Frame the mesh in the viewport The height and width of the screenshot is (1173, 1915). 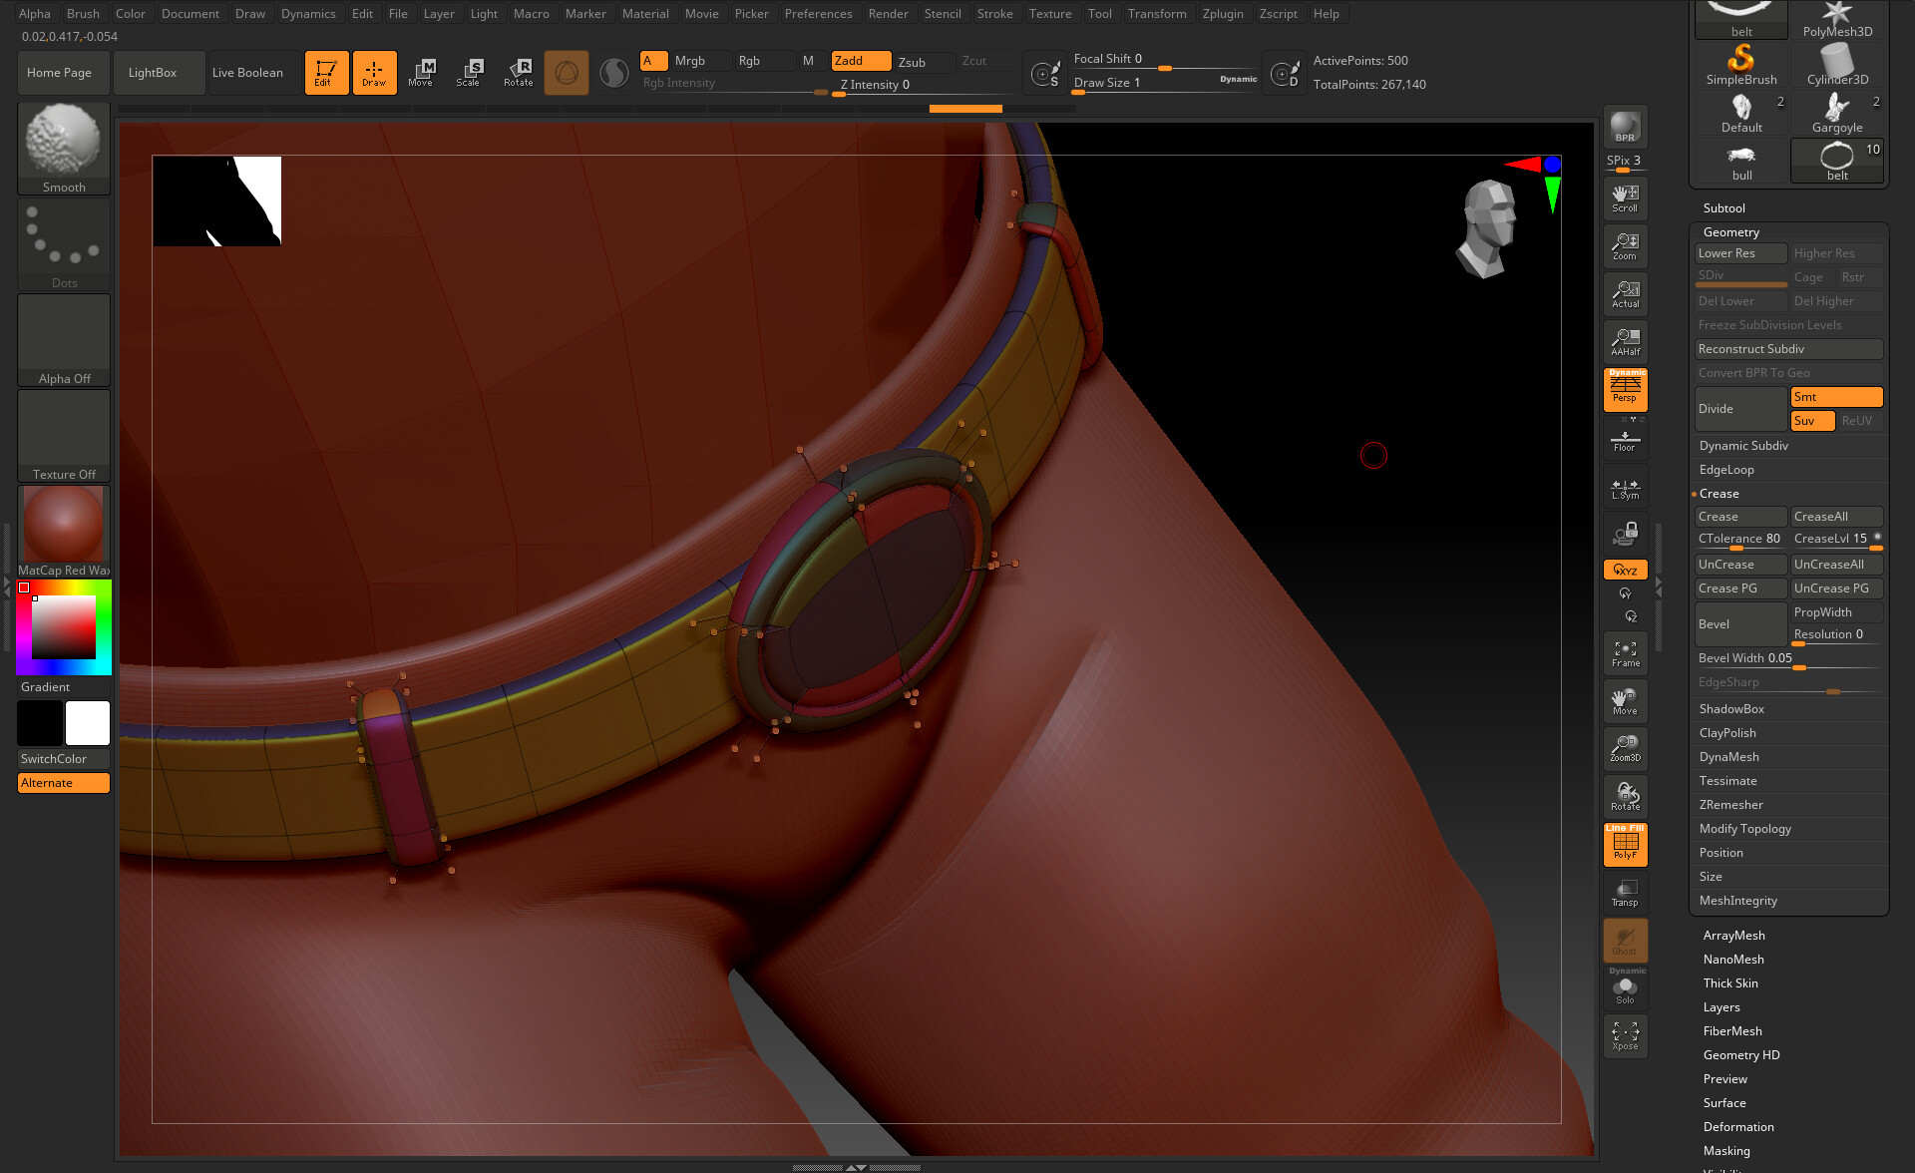click(1625, 653)
